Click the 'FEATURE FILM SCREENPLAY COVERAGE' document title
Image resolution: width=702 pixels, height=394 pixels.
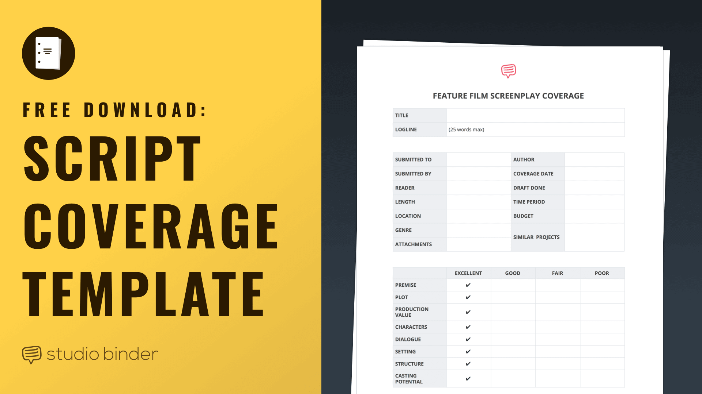[x=508, y=96]
